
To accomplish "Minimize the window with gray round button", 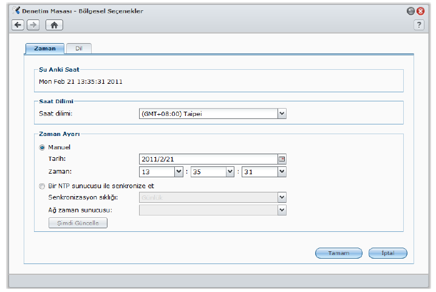I will tap(410, 11).
